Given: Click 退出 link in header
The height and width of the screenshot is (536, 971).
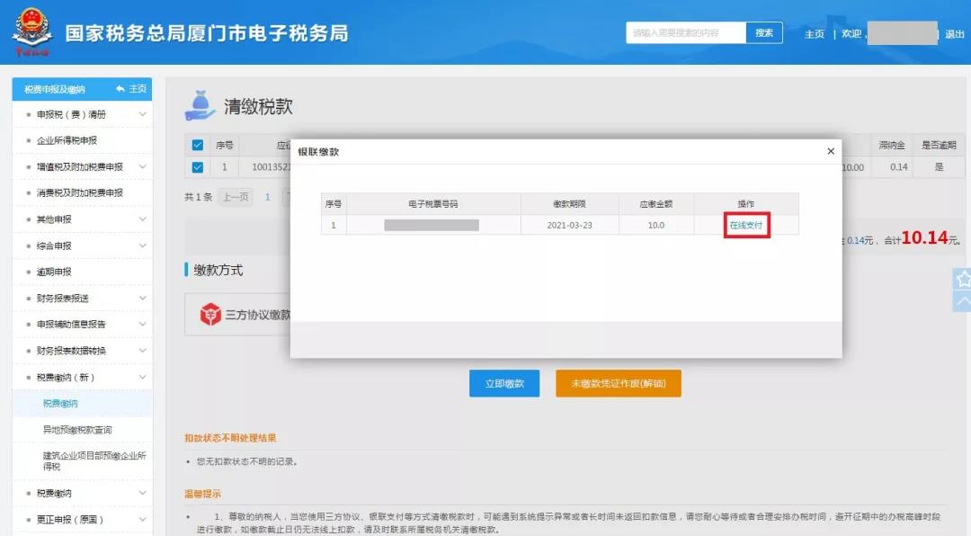Looking at the screenshot, I should click(x=954, y=34).
